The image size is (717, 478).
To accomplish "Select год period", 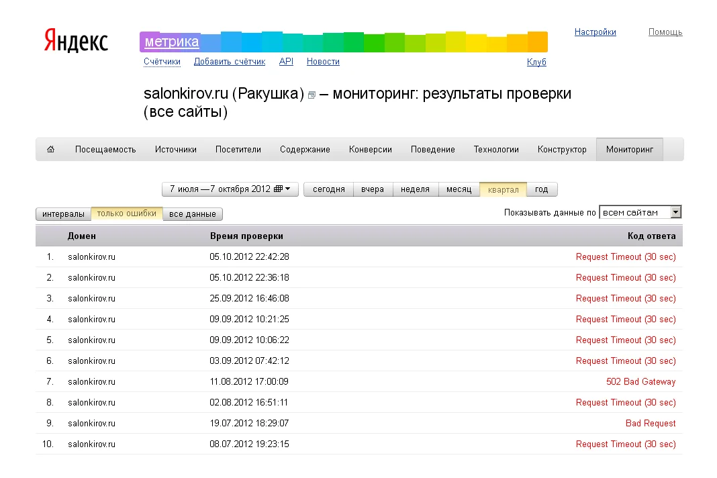I will pos(542,189).
